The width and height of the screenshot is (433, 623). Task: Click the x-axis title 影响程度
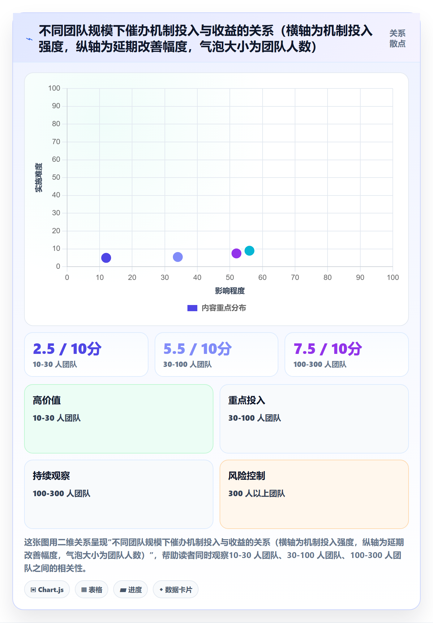coord(230,291)
